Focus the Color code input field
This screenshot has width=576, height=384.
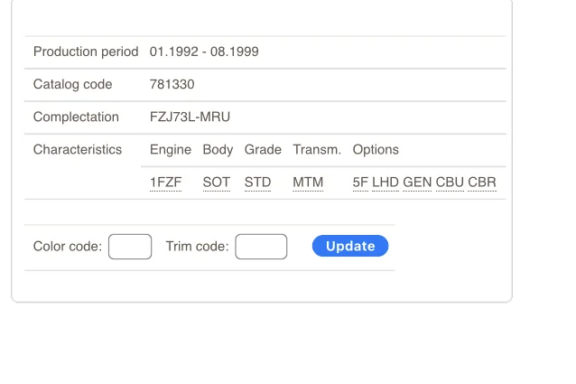point(130,247)
